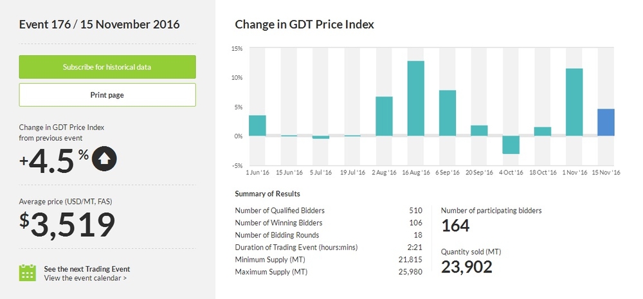Viewport: 643px width, 299px height.
Task: Click the black up-arrow circle icon
Action: pyautogui.click(x=104, y=159)
